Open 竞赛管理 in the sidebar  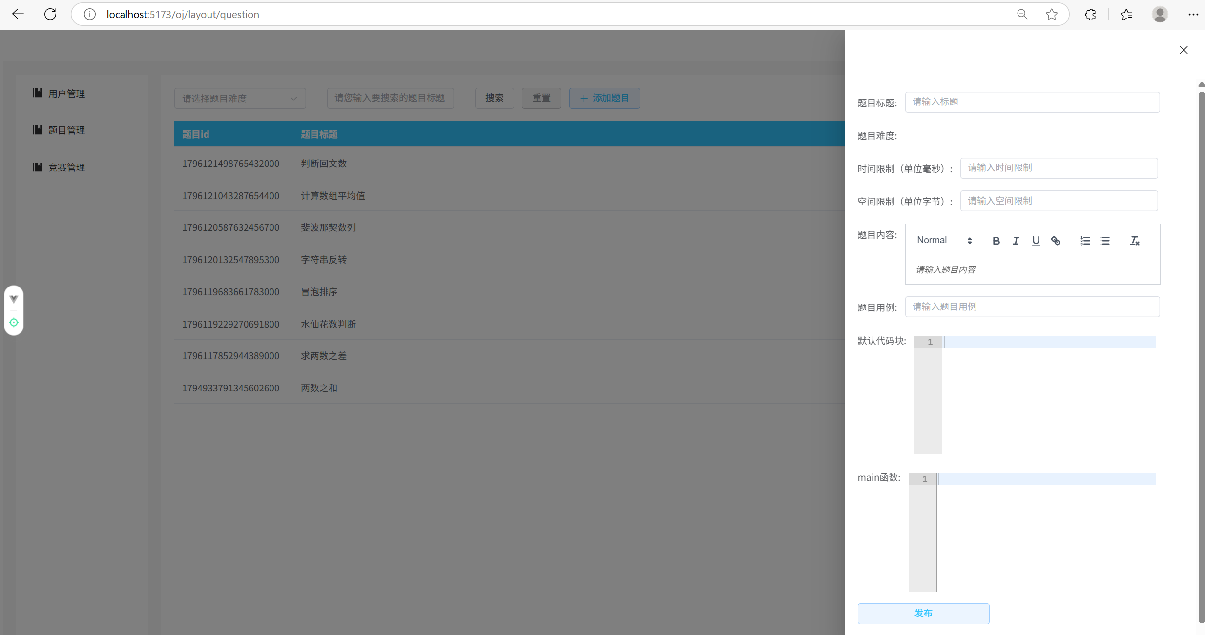66,167
